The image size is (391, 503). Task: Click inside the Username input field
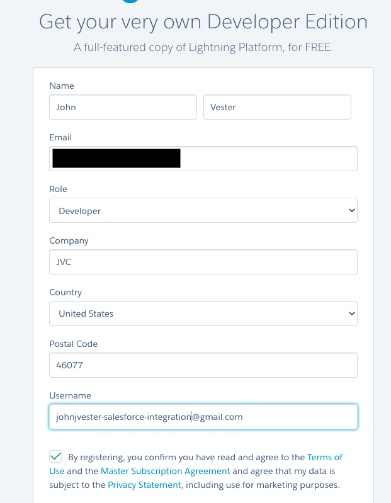pos(203,417)
